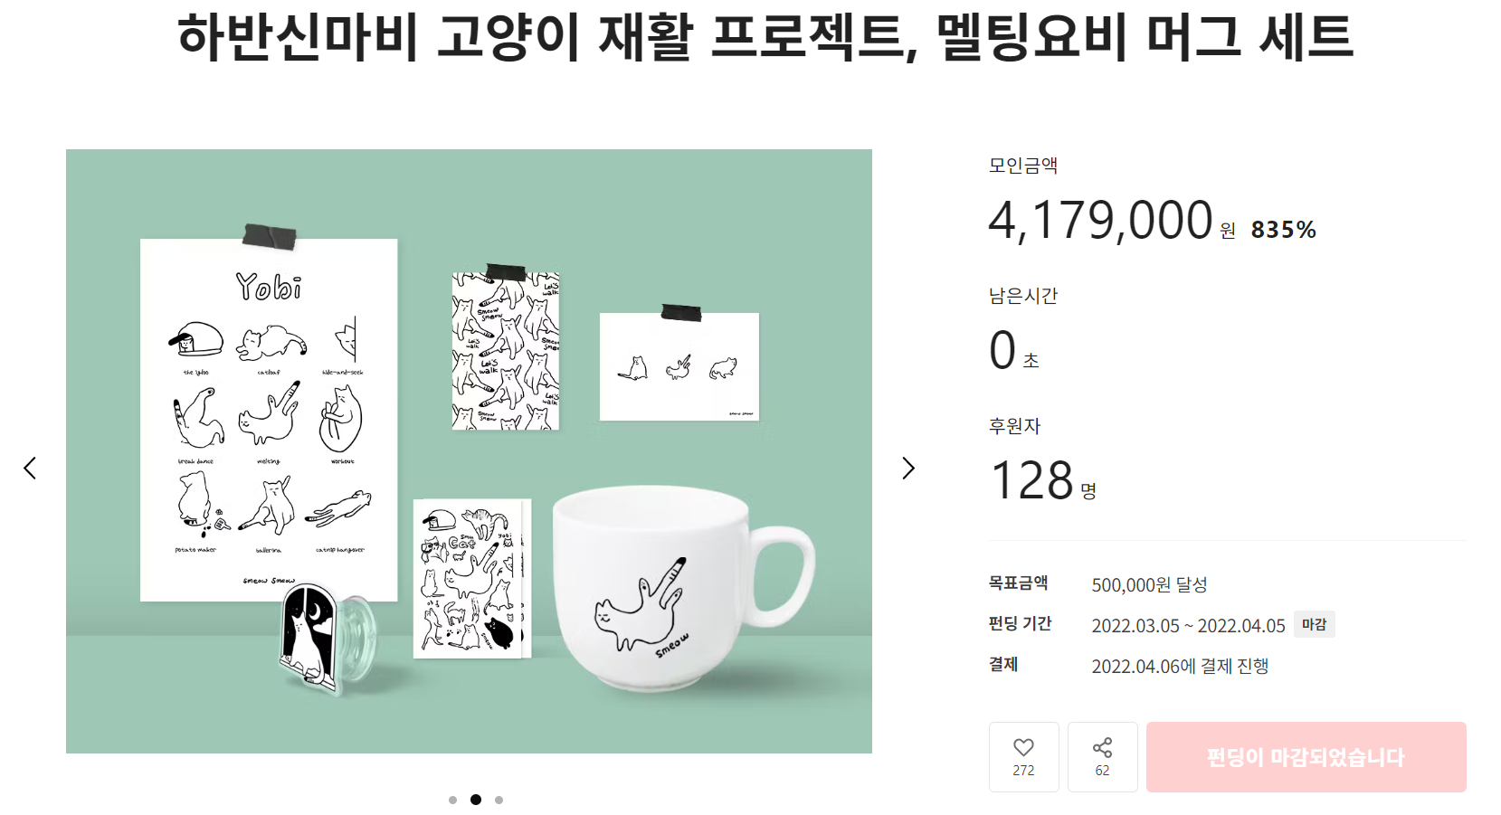Click the heart like icon
This screenshot has width=1501, height=815.
click(1023, 747)
